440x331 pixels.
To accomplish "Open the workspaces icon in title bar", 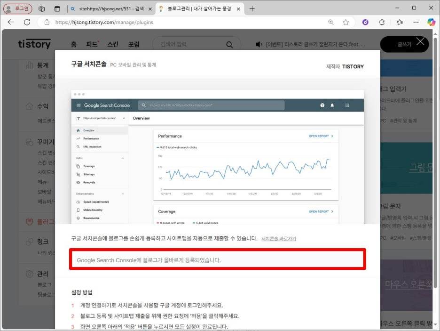I will (42, 8).
